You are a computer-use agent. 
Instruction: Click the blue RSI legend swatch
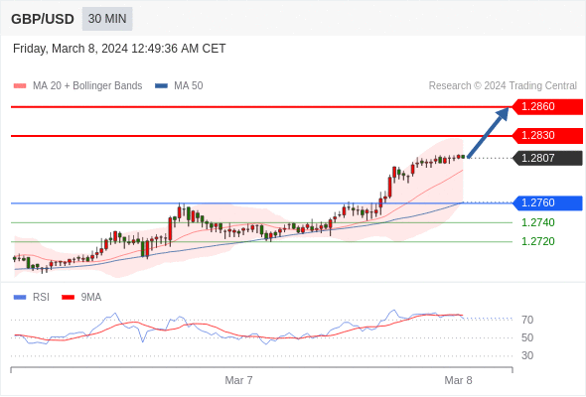click(x=20, y=298)
